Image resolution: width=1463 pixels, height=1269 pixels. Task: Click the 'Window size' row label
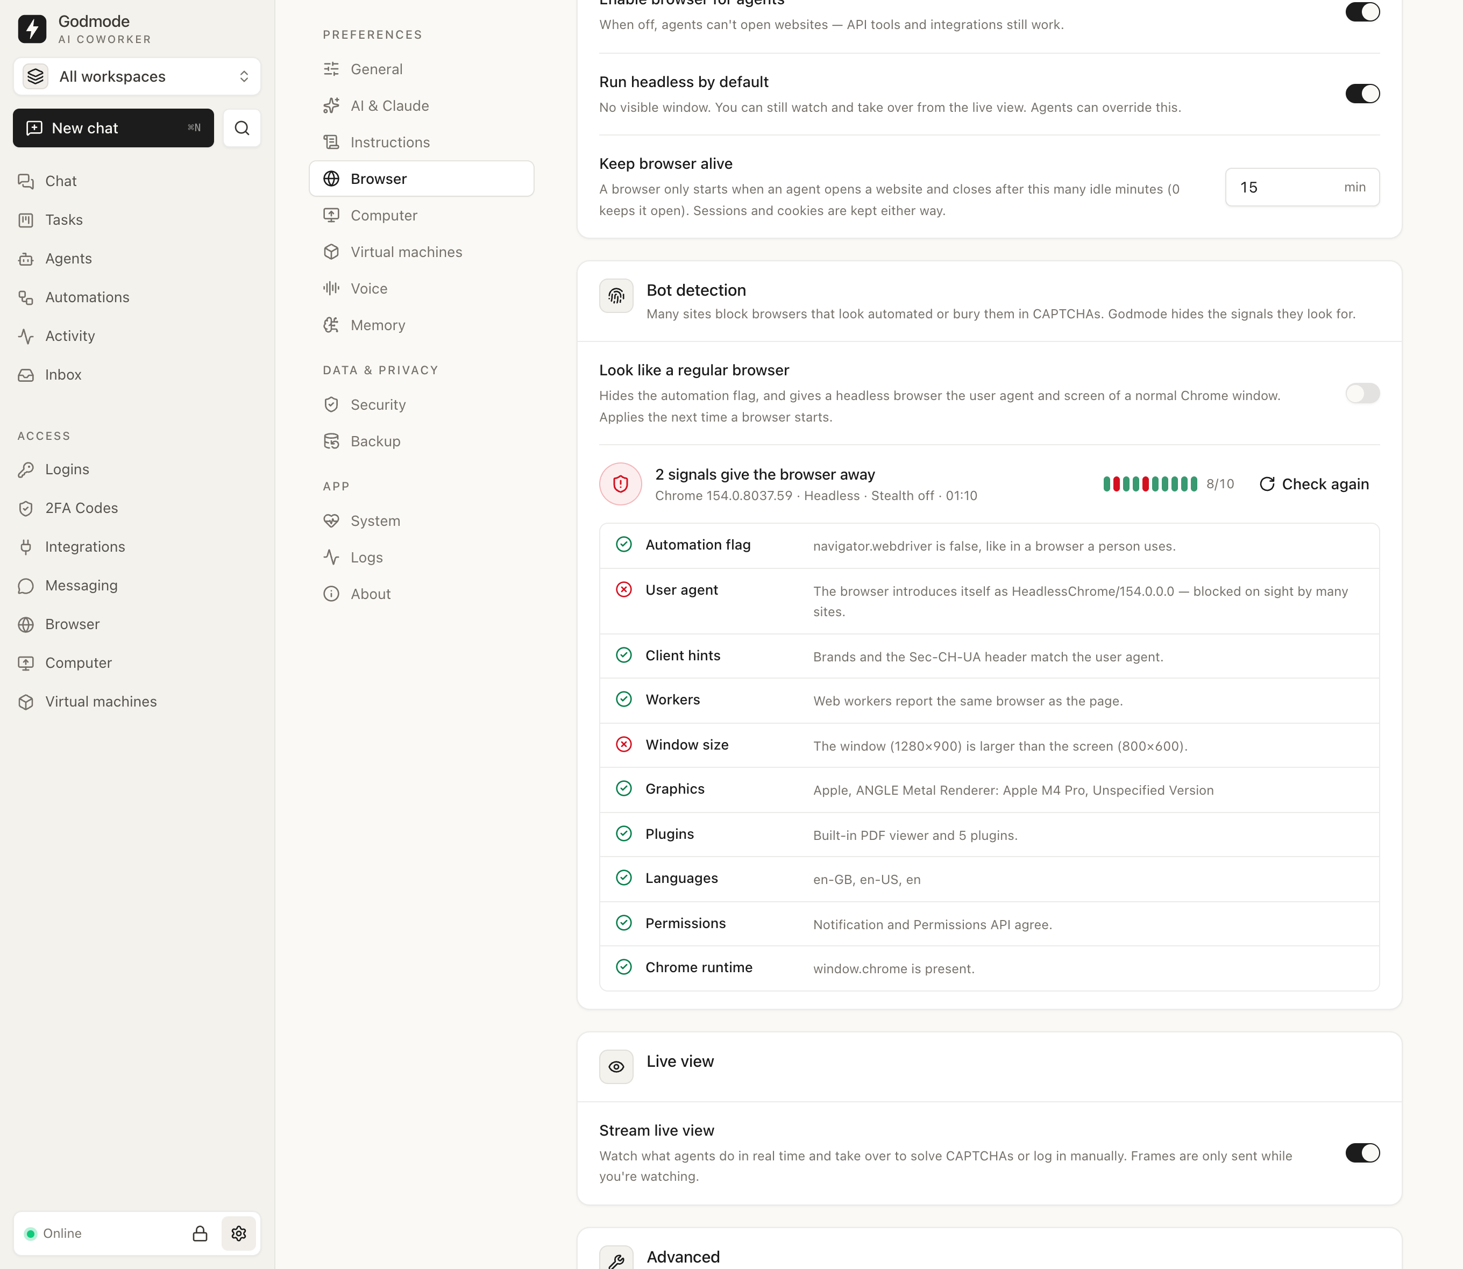click(x=686, y=745)
